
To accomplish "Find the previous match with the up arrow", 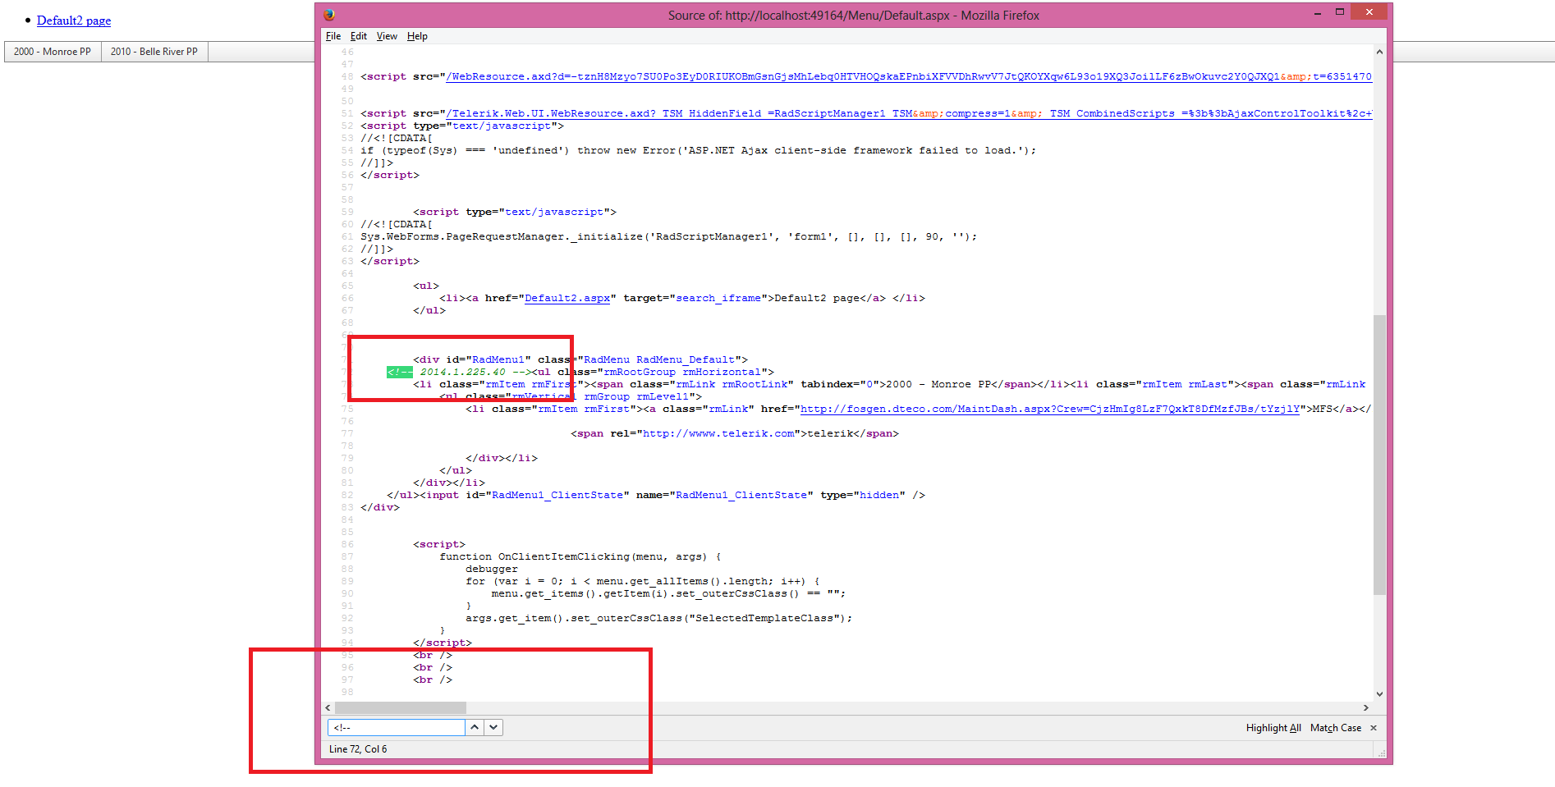I will (475, 727).
